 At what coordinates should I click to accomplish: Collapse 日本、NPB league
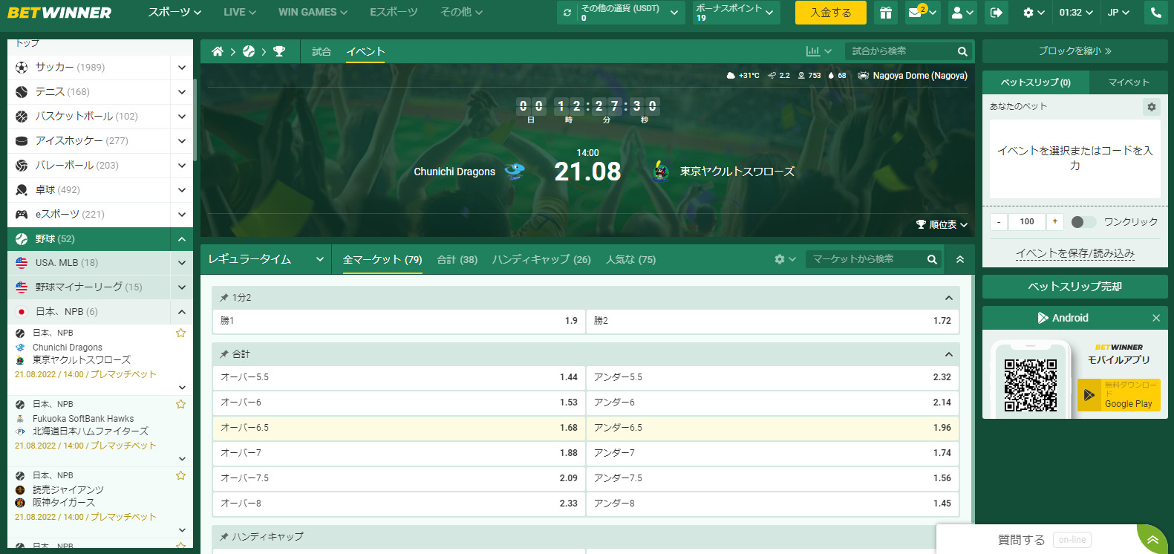click(x=182, y=312)
